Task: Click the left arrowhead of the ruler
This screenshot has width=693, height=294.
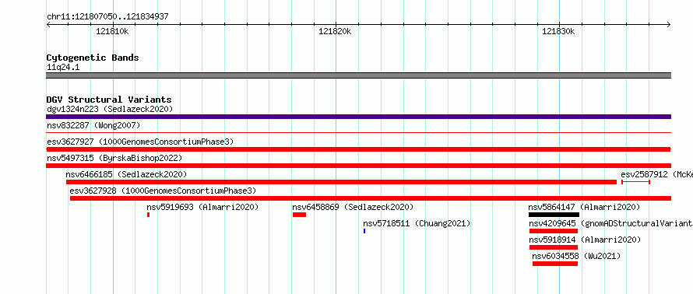Action: click(x=48, y=25)
